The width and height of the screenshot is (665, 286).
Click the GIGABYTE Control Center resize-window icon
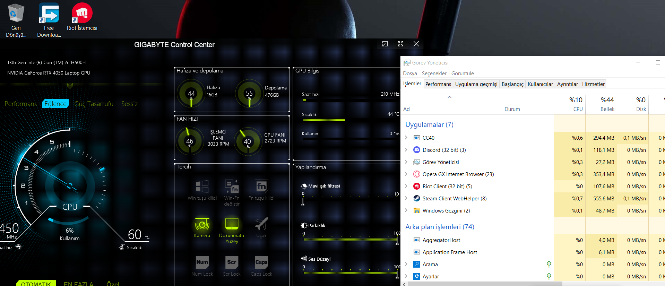point(385,44)
